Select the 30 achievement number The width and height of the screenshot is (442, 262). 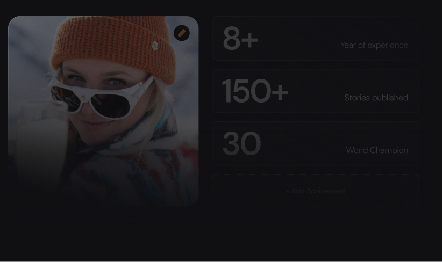[241, 143]
